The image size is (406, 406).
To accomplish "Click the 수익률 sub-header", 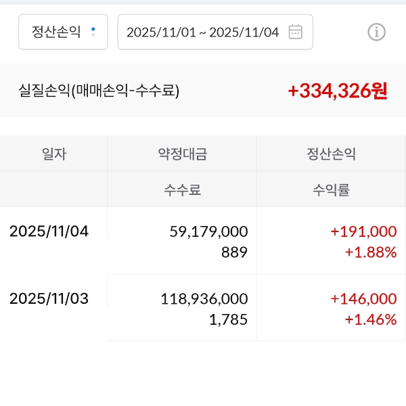I will (331, 189).
